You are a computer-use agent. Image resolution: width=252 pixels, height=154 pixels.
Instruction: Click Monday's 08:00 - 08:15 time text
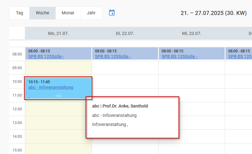tap(39, 51)
